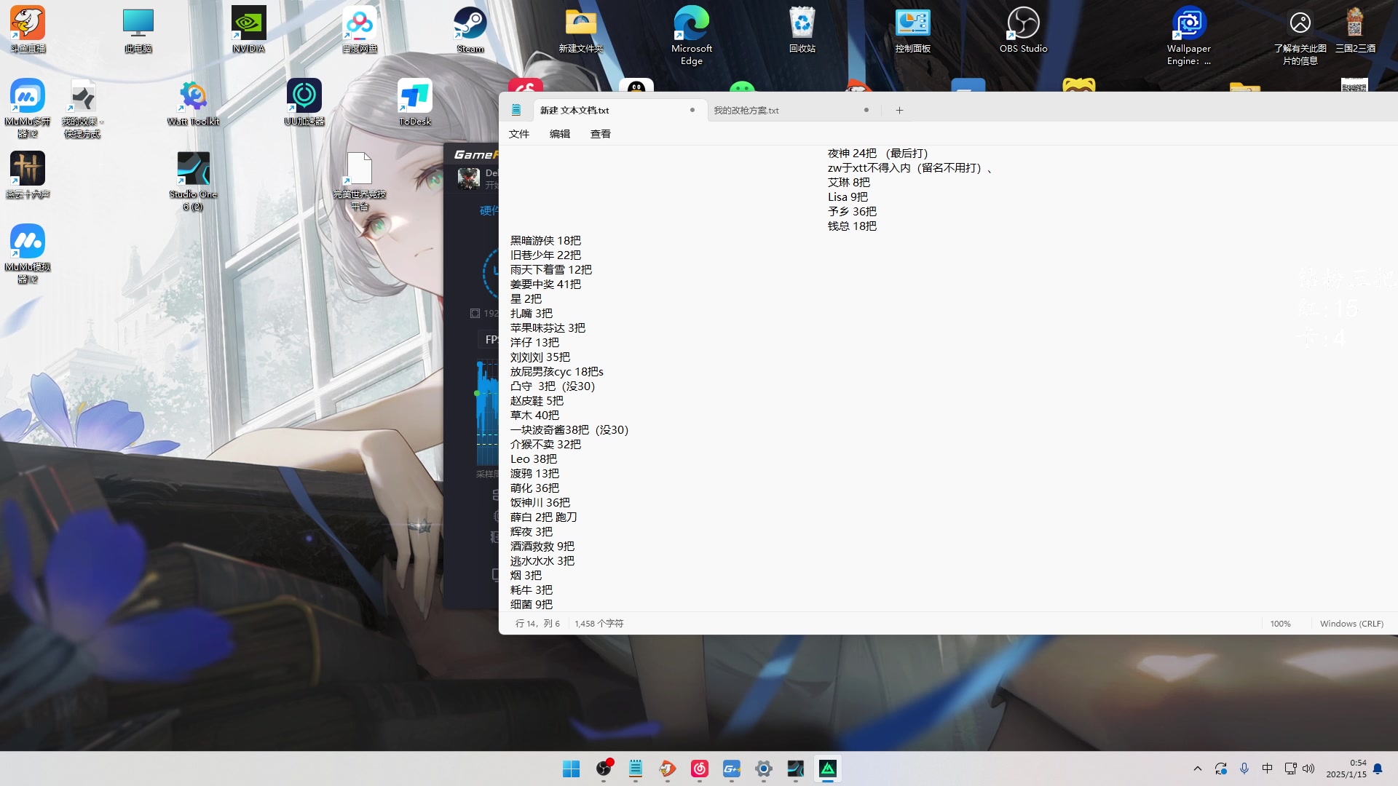Click the Windows (CRLF) line ending indicator
The height and width of the screenshot is (786, 1398).
pos(1351,624)
